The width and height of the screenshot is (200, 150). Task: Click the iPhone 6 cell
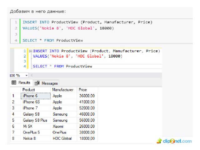(30, 96)
